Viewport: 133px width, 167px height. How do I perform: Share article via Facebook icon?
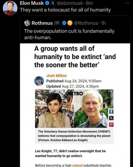pyautogui.click(x=111, y=112)
